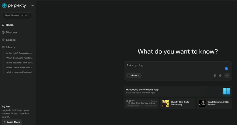Click the globe search sources icon
The image size is (237, 125).
tap(215, 75)
